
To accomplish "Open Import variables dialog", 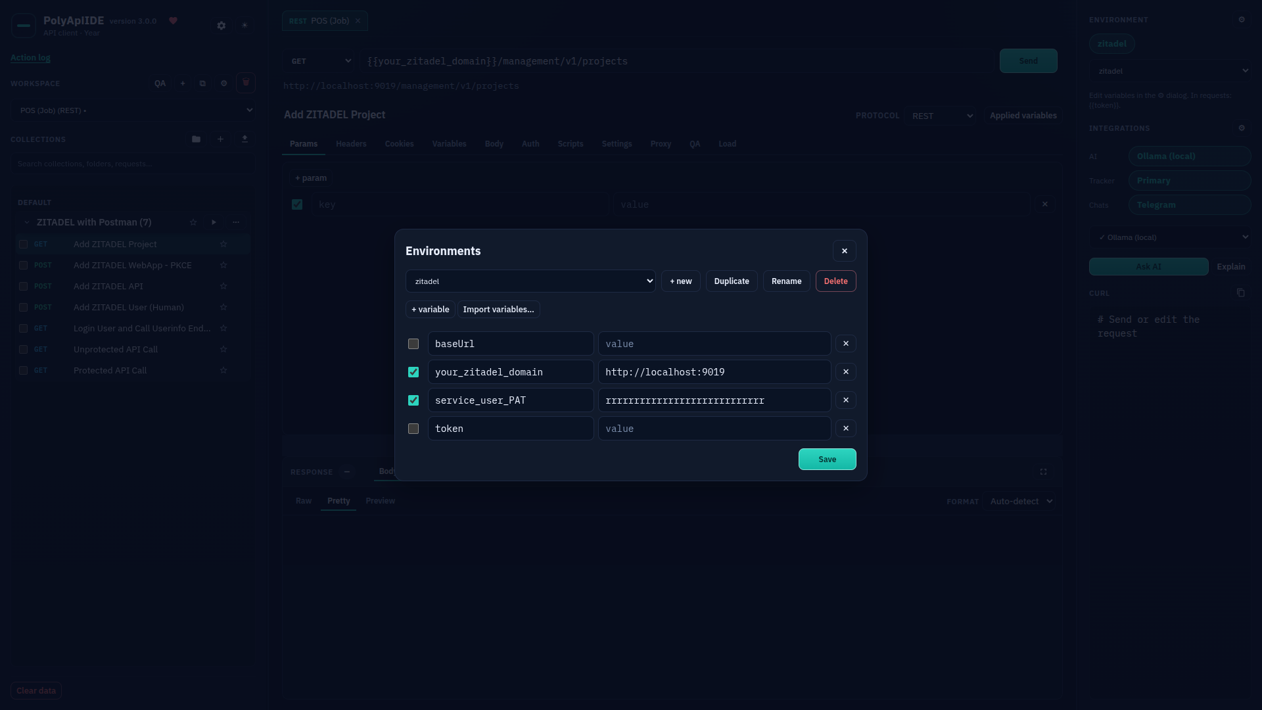I will pyautogui.click(x=499, y=310).
